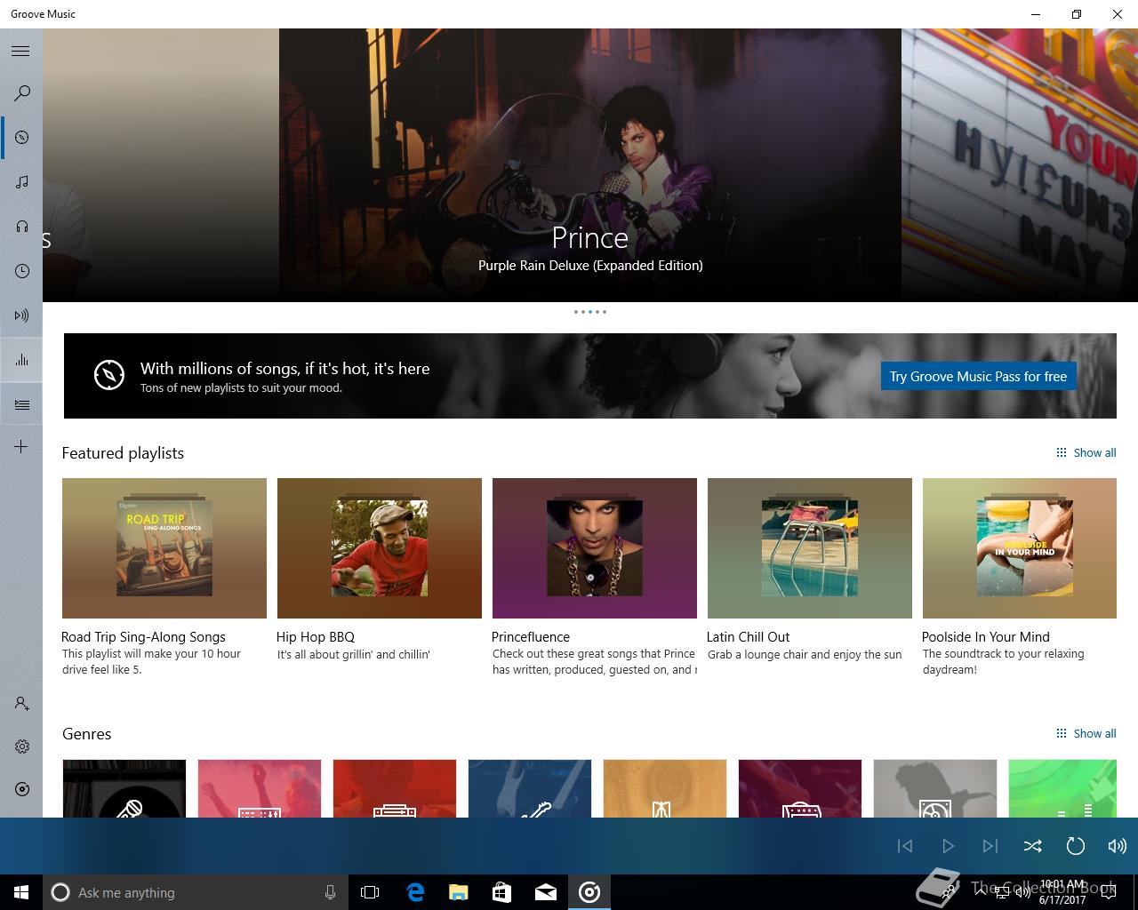1138x910 pixels.
Task: Open the account sign-in person icon
Action: (22, 704)
